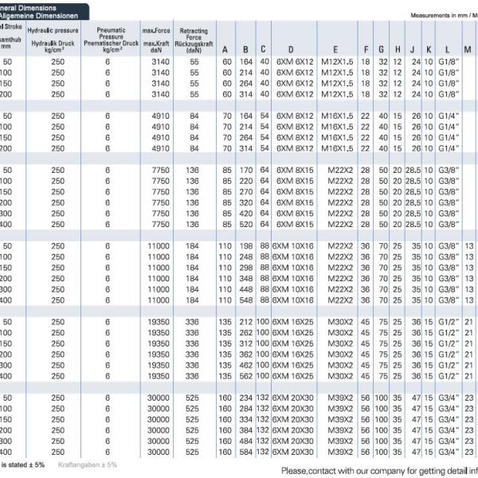
Task: Click the Pneumatic Pressure column header
Action: (111, 40)
